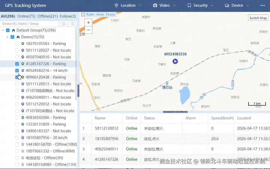
Task: Select tree item 50112120012 - Not locate
Action: click(48, 104)
